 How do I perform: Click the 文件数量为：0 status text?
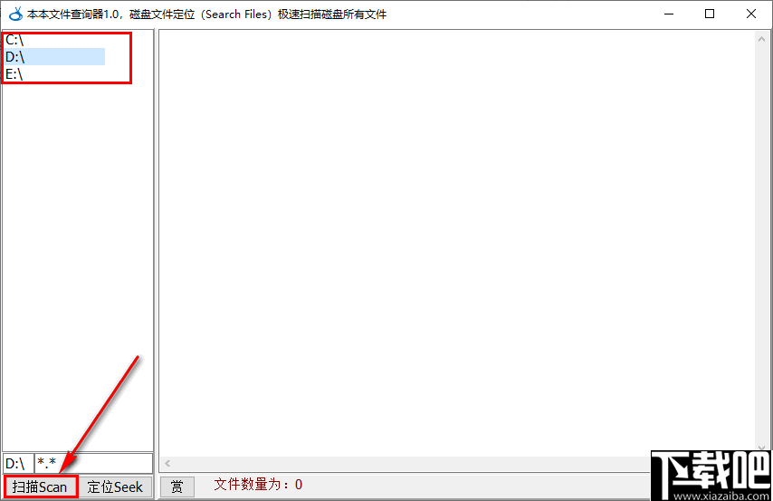(x=258, y=485)
